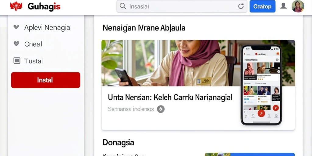Open the account silhouette icon
This screenshot has height=156, width=312.
click(283, 6)
